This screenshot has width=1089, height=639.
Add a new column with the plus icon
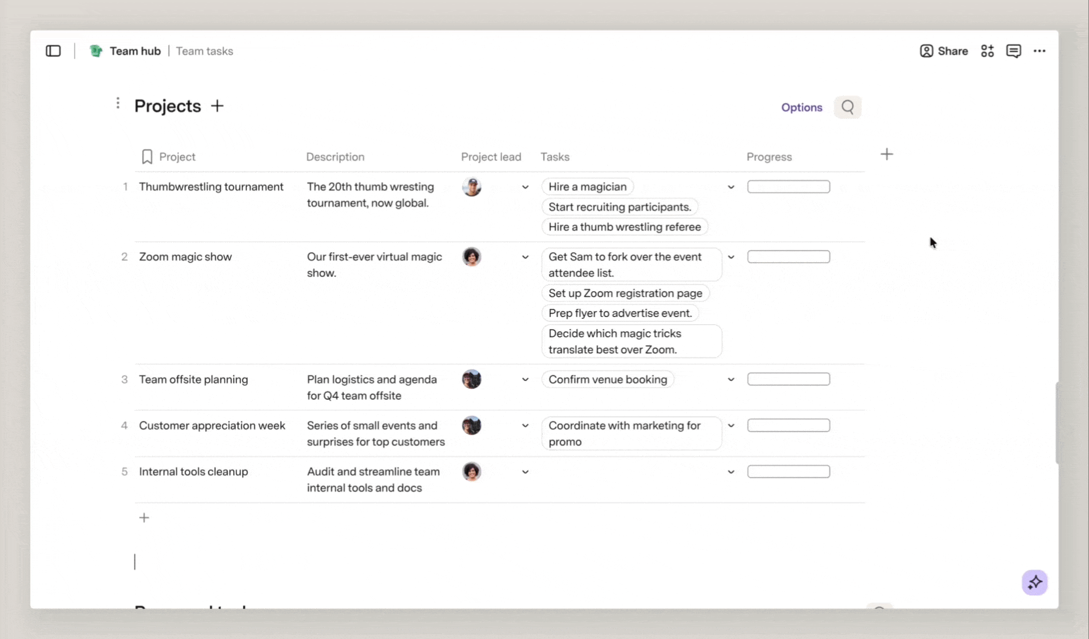[x=887, y=154]
